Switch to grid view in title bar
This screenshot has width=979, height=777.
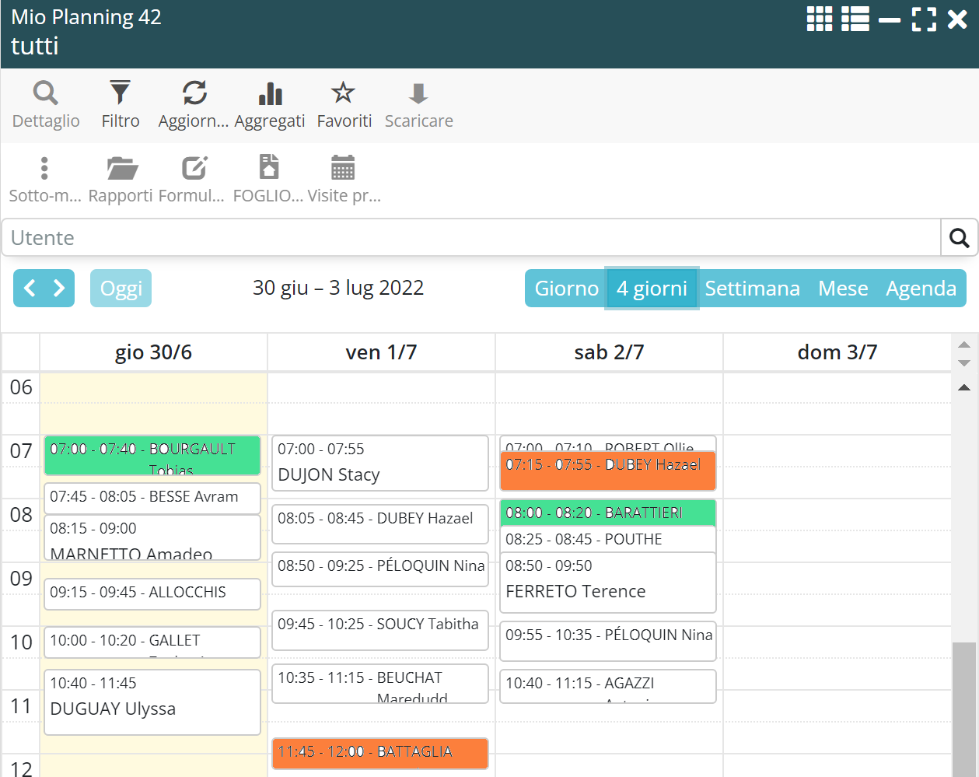pyautogui.click(x=820, y=19)
